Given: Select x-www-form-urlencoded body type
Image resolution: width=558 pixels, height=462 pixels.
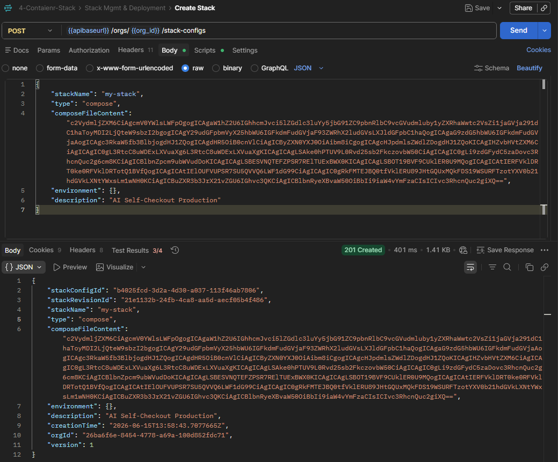Looking at the screenshot, I should click(x=90, y=68).
